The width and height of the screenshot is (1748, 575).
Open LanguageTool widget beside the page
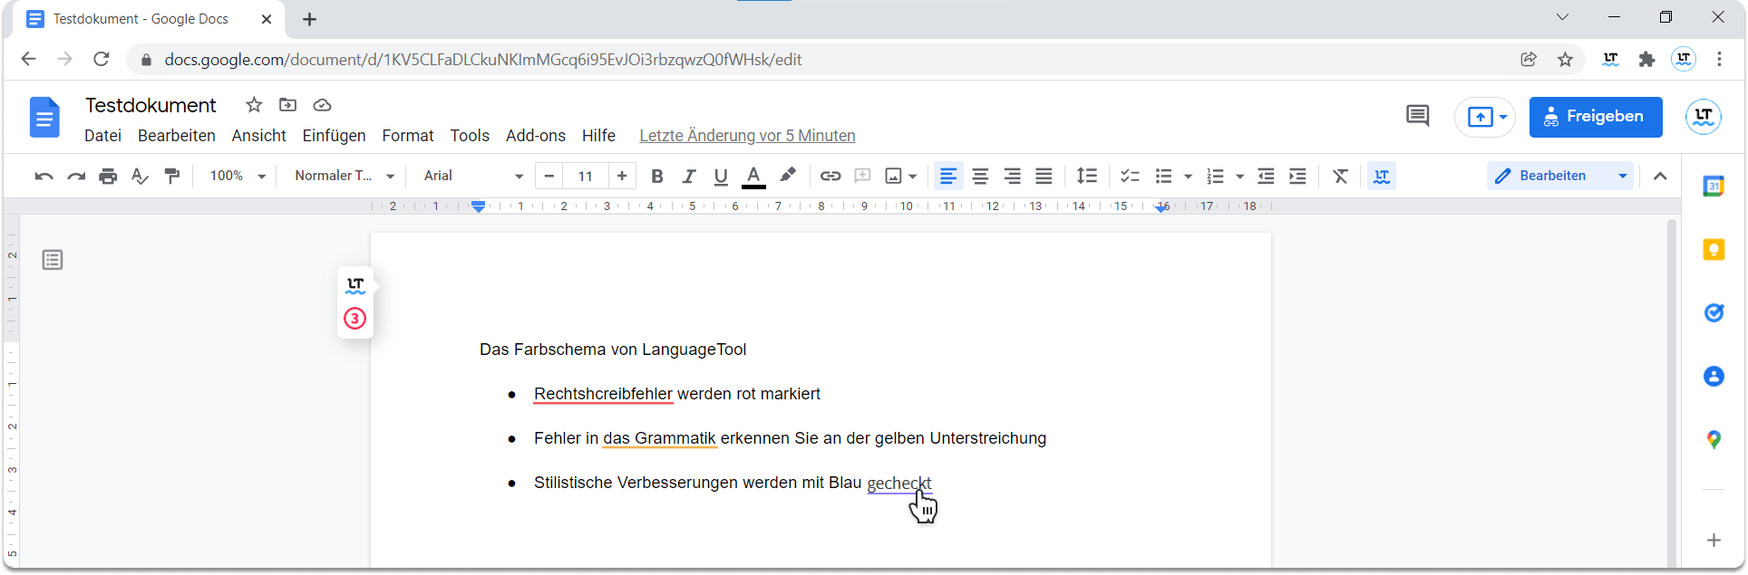[355, 285]
